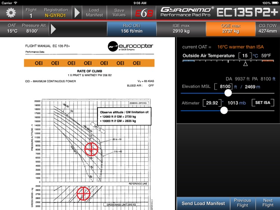Tap the Gyronimo Performance Pad Pro logo
280x210 pixels.
click(x=187, y=12)
